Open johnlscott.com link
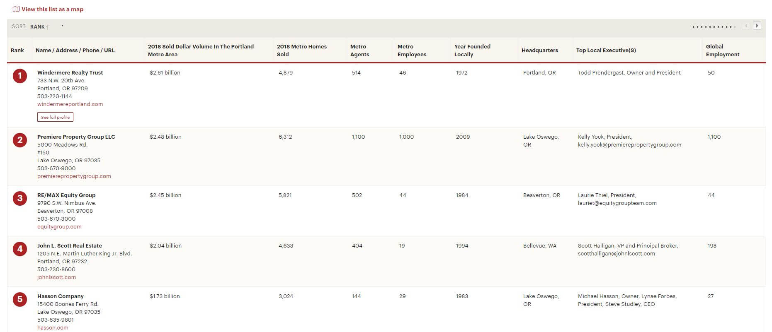Image resolution: width=772 pixels, height=332 pixels. (x=56, y=277)
